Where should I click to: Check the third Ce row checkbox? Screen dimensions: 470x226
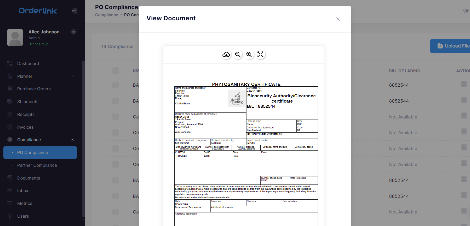coord(116,148)
